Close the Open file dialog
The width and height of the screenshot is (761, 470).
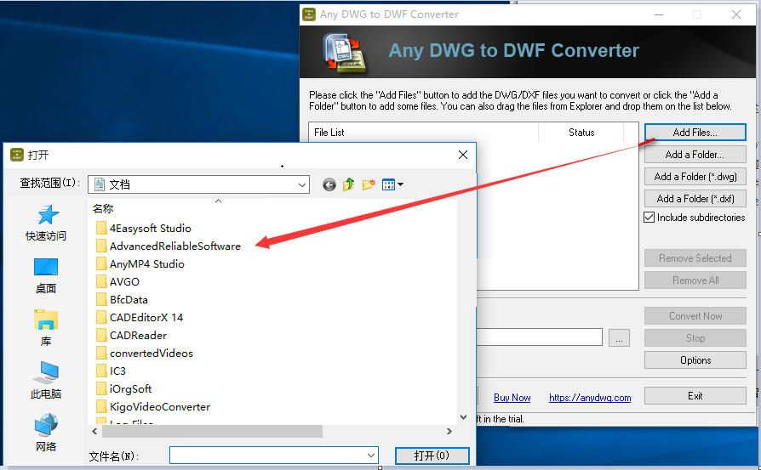pyautogui.click(x=463, y=155)
